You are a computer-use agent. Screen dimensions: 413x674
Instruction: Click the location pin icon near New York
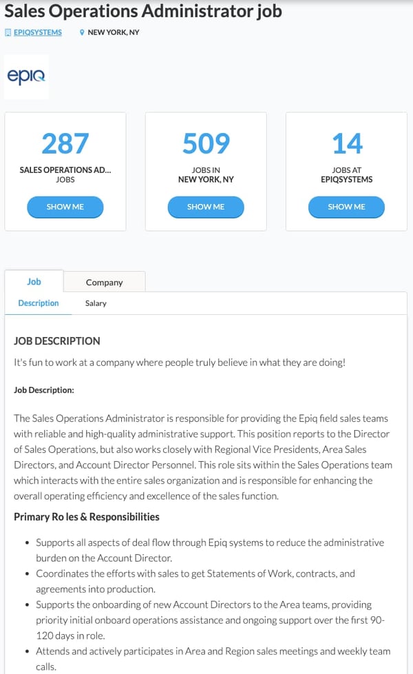pos(82,32)
